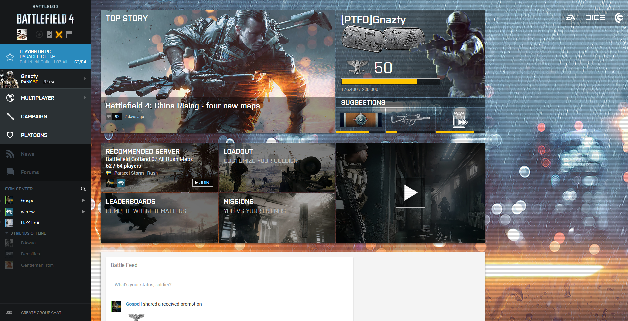Screen dimensions: 628x321
Task: Expand Gospell's friend options arrow
Action: pos(83,200)
